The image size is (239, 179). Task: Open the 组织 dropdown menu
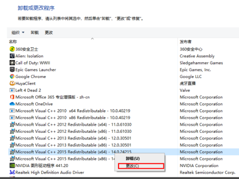(x=18, y=33)
